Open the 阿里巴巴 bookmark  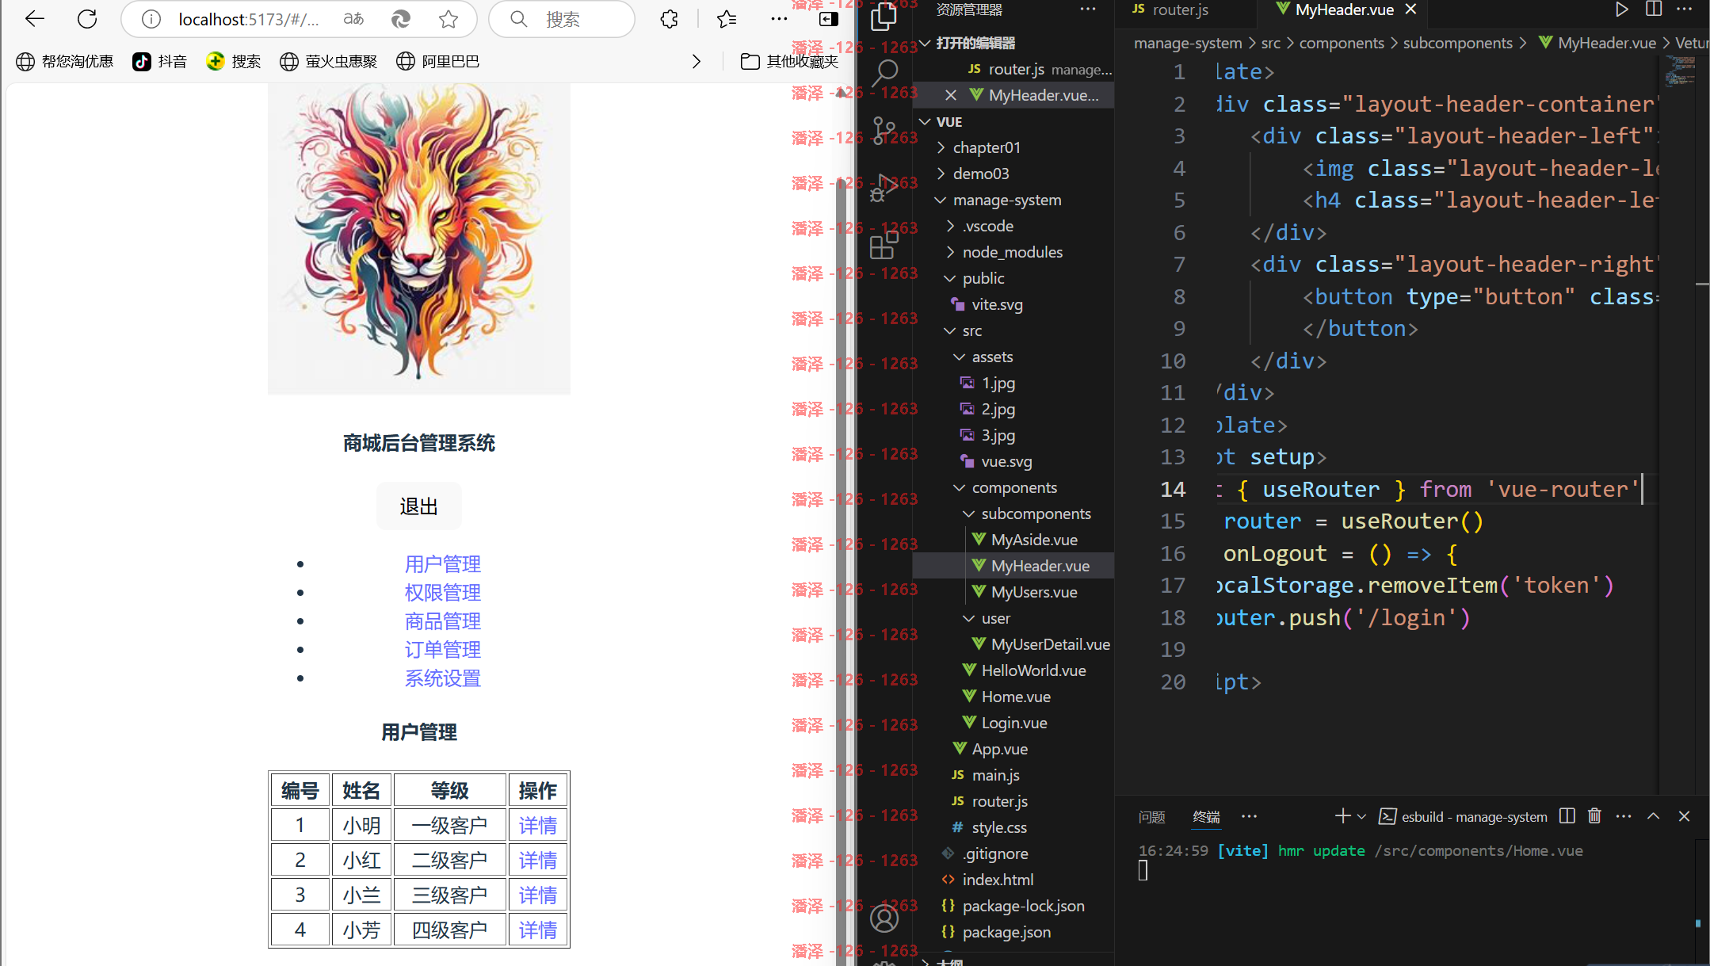(x=437, y=61)
